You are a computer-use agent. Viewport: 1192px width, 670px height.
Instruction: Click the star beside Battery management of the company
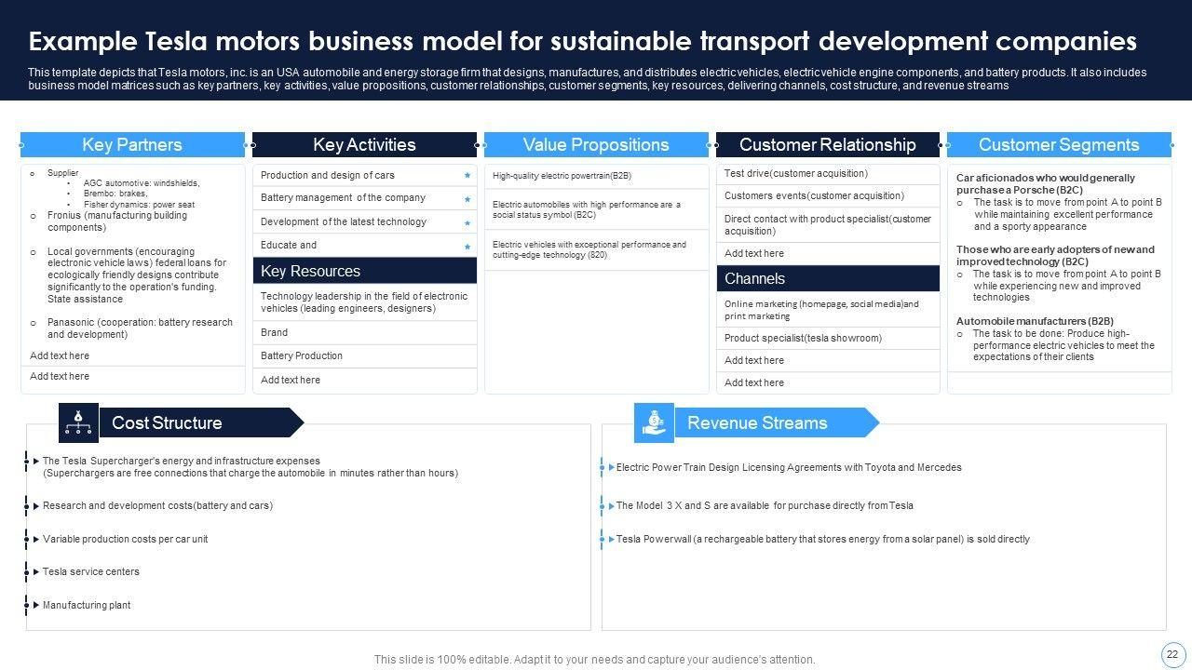pos(467,199)
